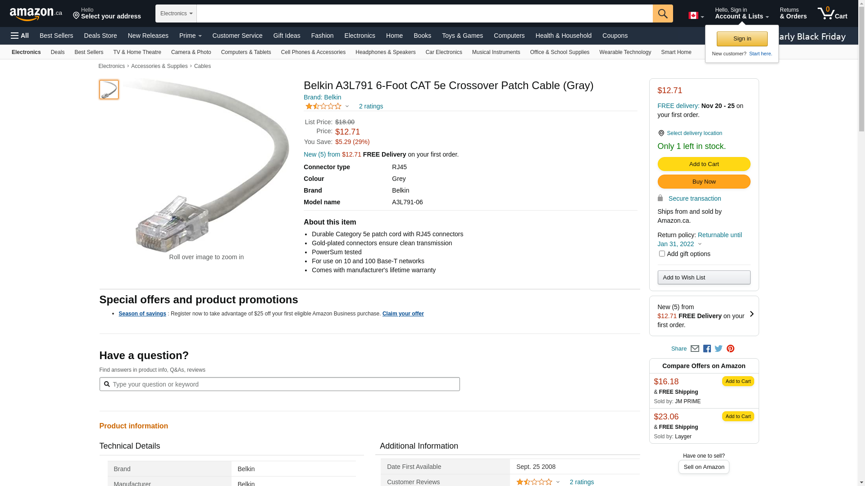The width and height of the screenshot is (865, 486).
Task: Open the All hamburger menu
Action: pos(20,36)
